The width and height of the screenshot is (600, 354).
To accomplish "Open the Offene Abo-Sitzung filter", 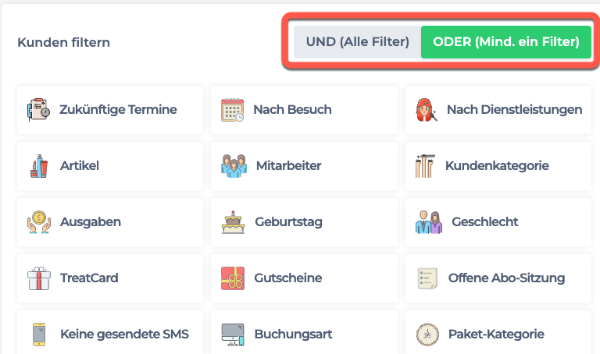I will click(x=498, y=278).
